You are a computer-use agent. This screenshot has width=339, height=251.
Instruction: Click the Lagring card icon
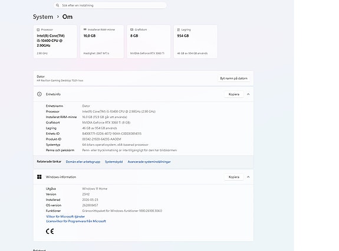[179, 30]
